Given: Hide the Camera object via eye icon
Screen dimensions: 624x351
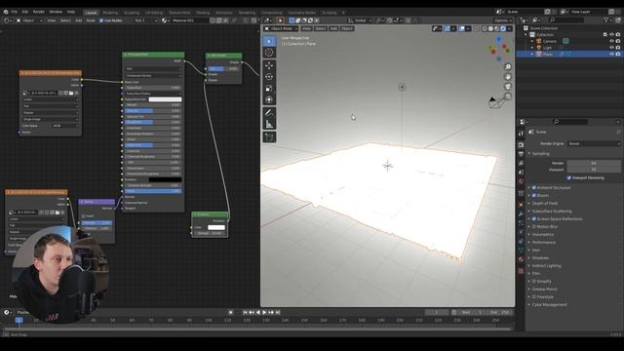Looking at the screenshot, I should [x=611, y=41].
